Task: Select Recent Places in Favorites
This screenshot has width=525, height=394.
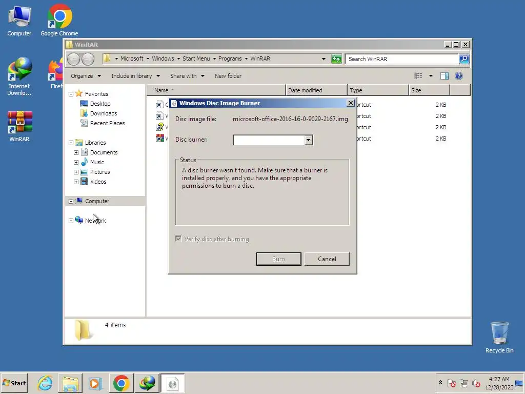Action: pos(107,123)
